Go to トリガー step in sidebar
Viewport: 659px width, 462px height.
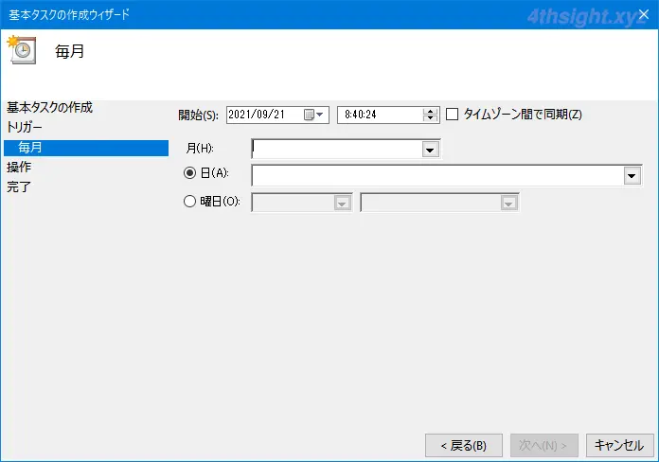coord(25,127)
